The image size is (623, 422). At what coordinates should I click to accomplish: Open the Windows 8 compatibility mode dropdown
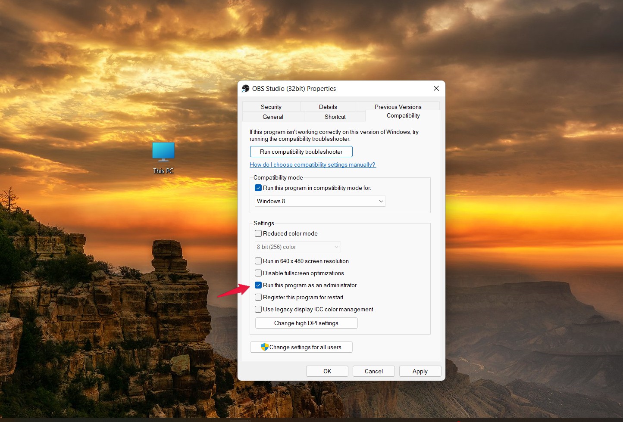pyautogui.click(x=320, y=201)
